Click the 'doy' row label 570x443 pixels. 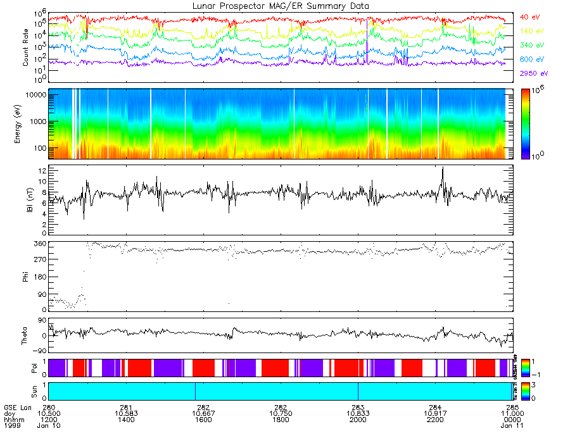(9, 414)
